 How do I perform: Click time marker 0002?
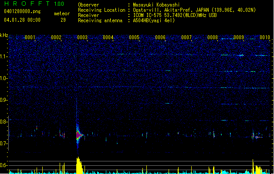click(56, 37)
